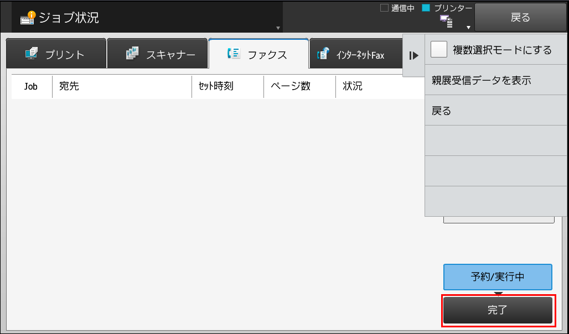The width and height of the screenshot is (569, 334).
Task: Click triangle marker below 予約/実行中
Action: [498, 294]
